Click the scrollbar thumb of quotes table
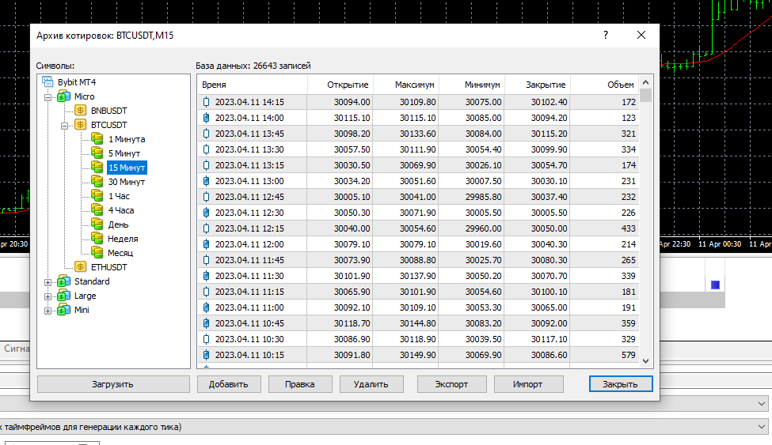 [646, 96]
